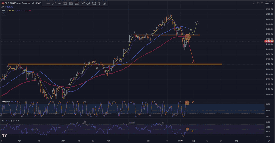Click the collapse-arrows icon near USD
Image resolution: width=275 pixels, height=143 pixels.
pyautogui.click(x=258, y=3)
